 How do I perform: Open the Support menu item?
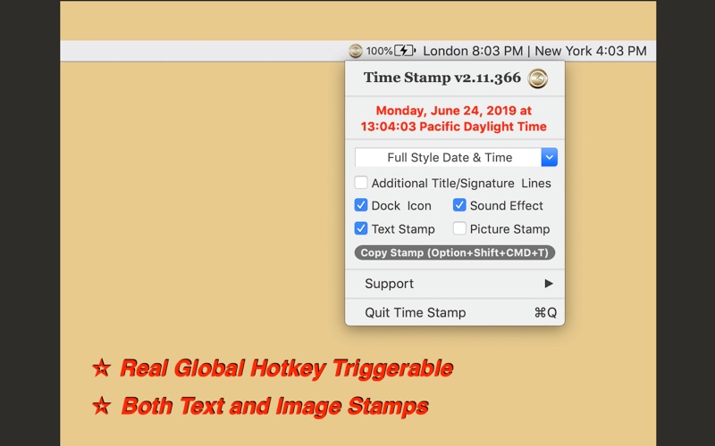[x=455, y=284]
